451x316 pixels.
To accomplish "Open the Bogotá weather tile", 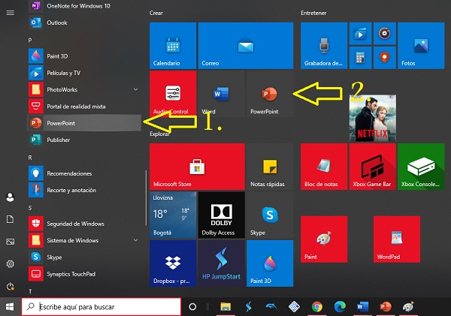I will coord(173,215).
